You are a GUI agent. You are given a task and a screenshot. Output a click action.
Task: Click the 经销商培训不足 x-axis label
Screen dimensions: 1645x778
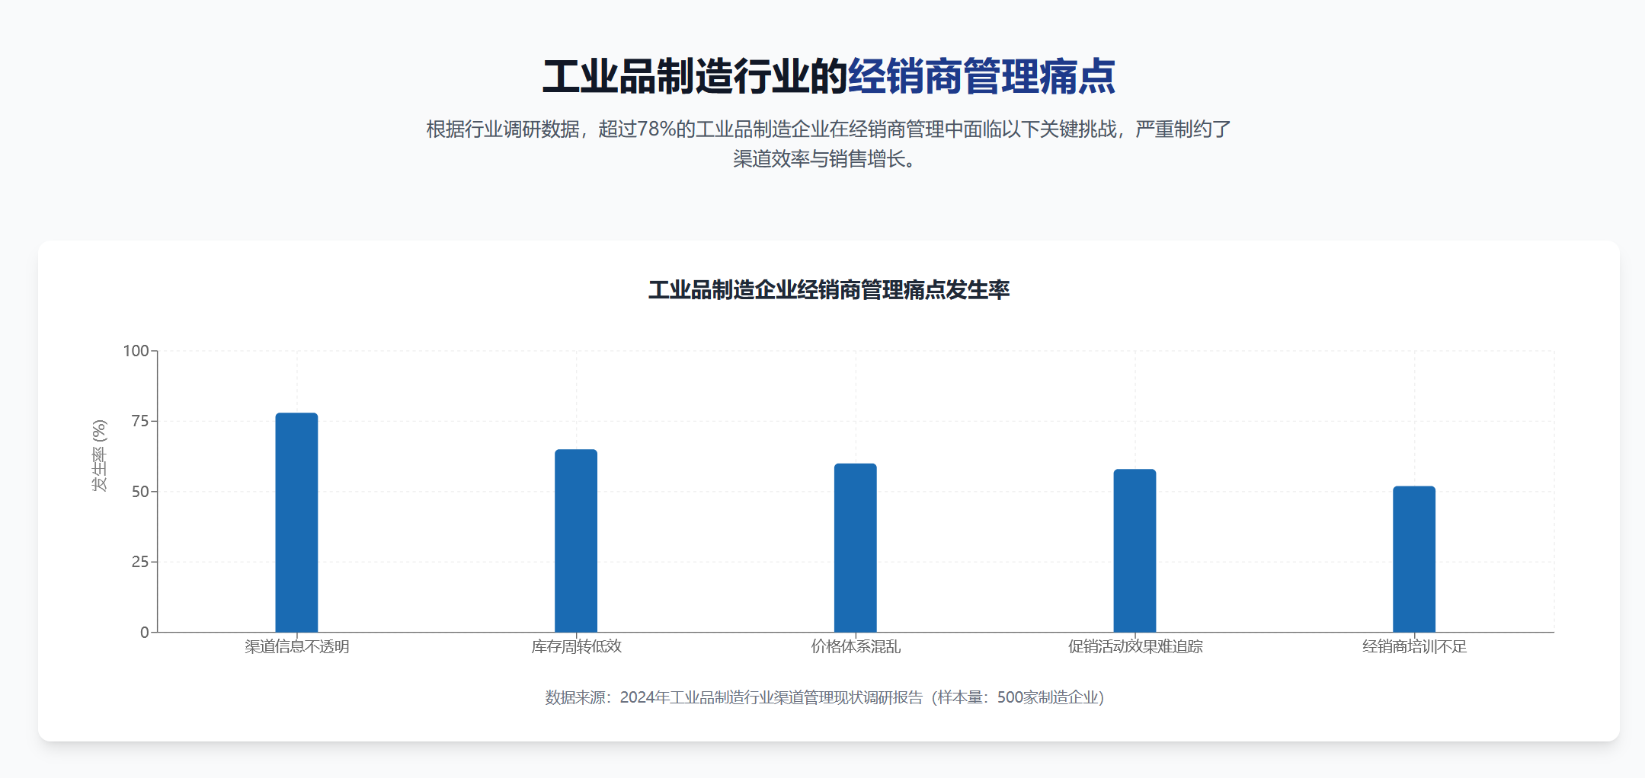[1414, 647]
